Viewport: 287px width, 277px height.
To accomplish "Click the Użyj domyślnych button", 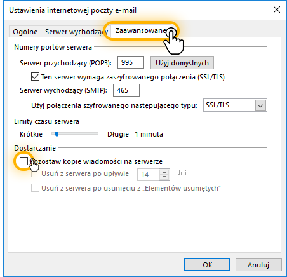I will 182,63.
